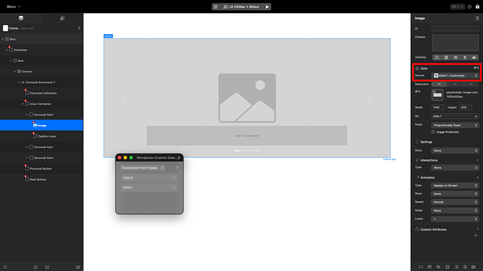Open Customizer Item Types dropdown
The height and width of the screenshot is (271, 483).
click(143, 168)
